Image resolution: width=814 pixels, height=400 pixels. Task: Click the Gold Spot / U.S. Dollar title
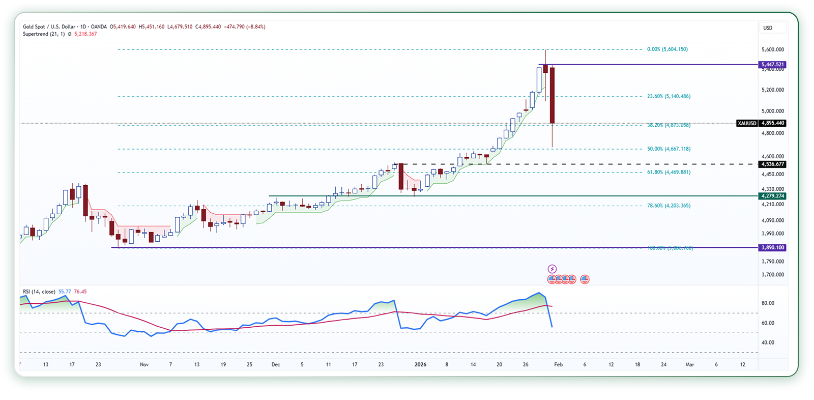pyautogui.click(x=49, y=26)
